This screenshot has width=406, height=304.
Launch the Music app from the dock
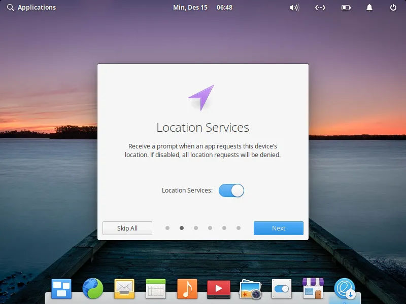click(x=187, y=289)
